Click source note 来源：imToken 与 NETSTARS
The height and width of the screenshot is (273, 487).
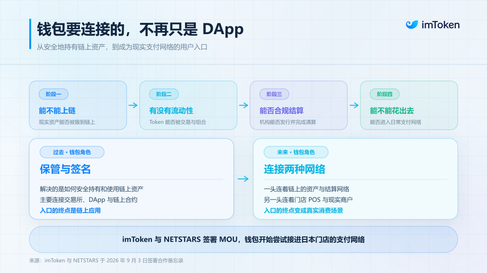[106, 260]
